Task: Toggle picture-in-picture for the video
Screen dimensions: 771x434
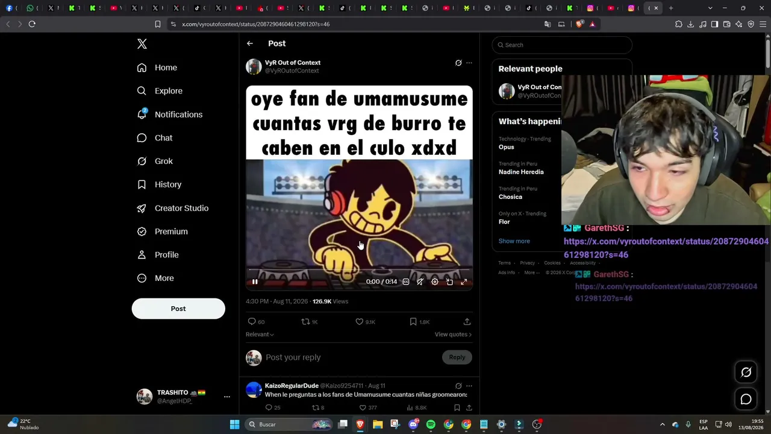Action: [x=449, y=281]
